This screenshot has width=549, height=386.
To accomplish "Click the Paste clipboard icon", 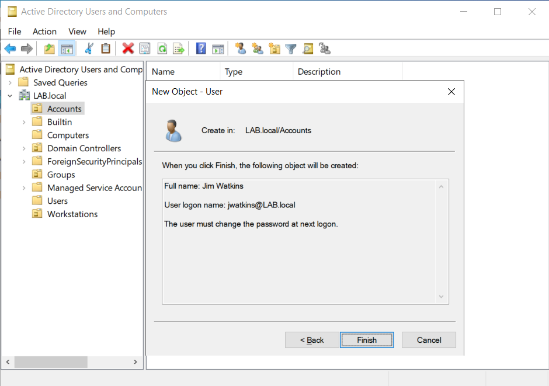I will click(105, 48).
